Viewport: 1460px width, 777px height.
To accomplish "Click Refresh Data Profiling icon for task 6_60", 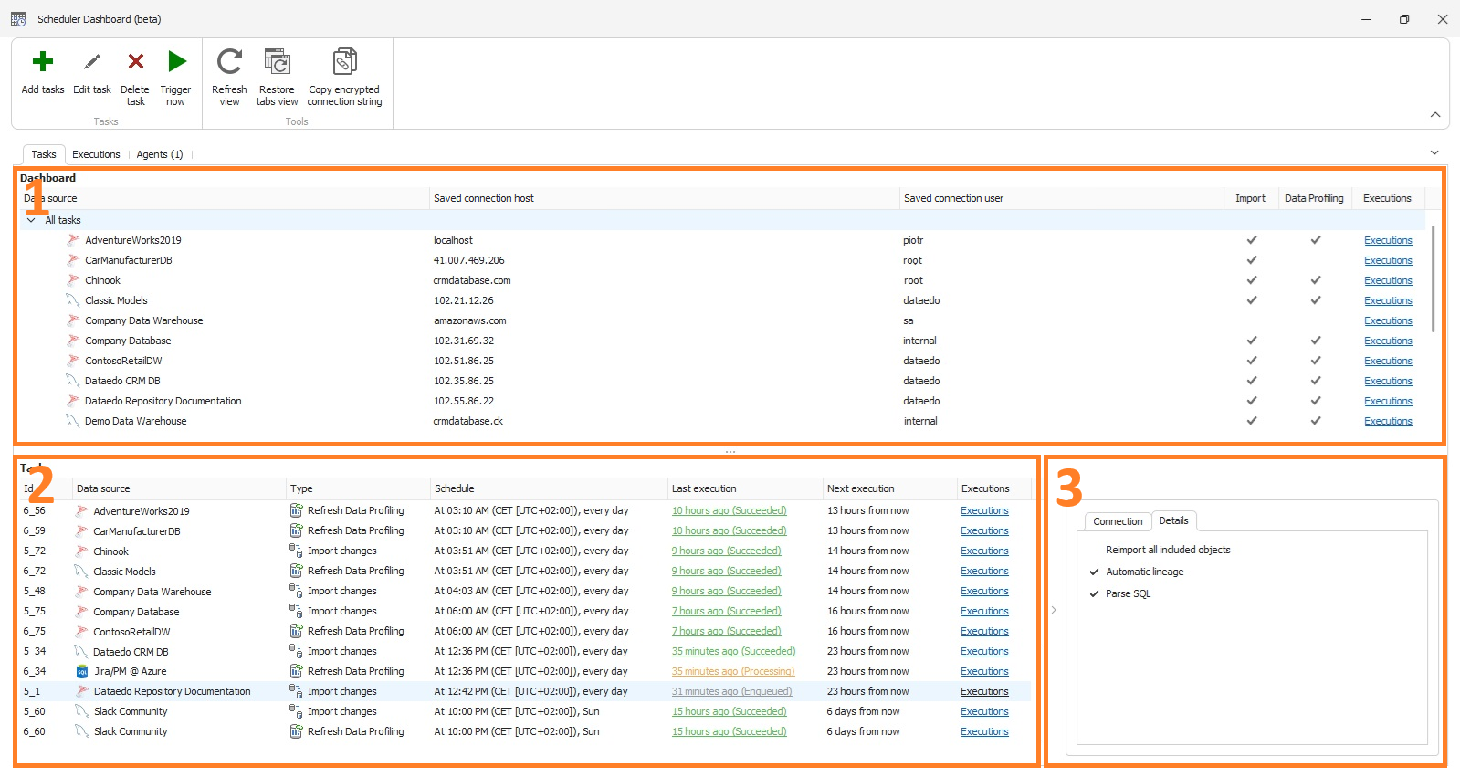I will click(296, 731).
